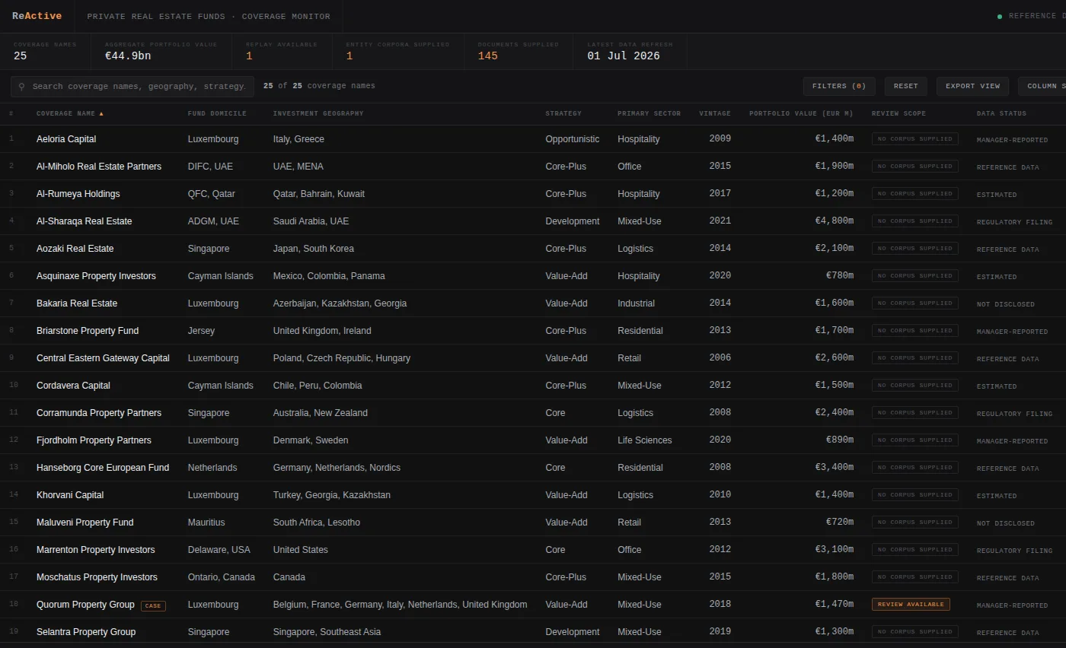Viewport: 1066px width, 648px height.
Task: Select Maluveni Property Fund name
Action: (x=85, y=523)
